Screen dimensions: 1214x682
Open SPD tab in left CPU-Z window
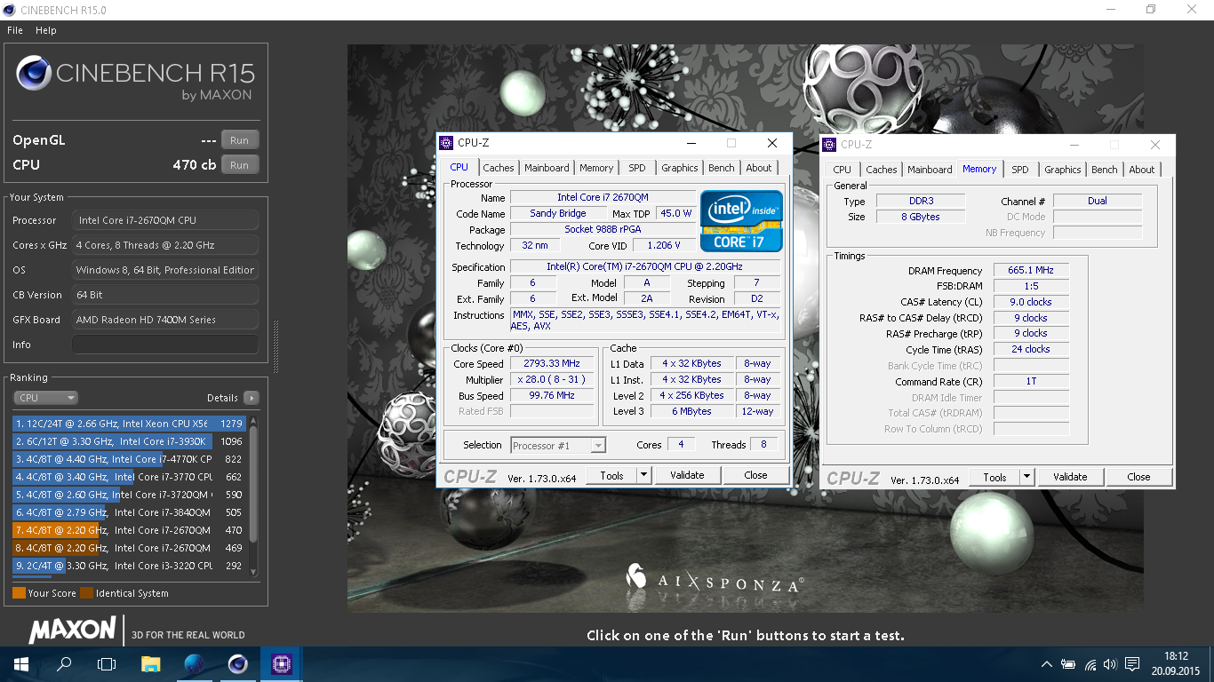tap(637, 168)
